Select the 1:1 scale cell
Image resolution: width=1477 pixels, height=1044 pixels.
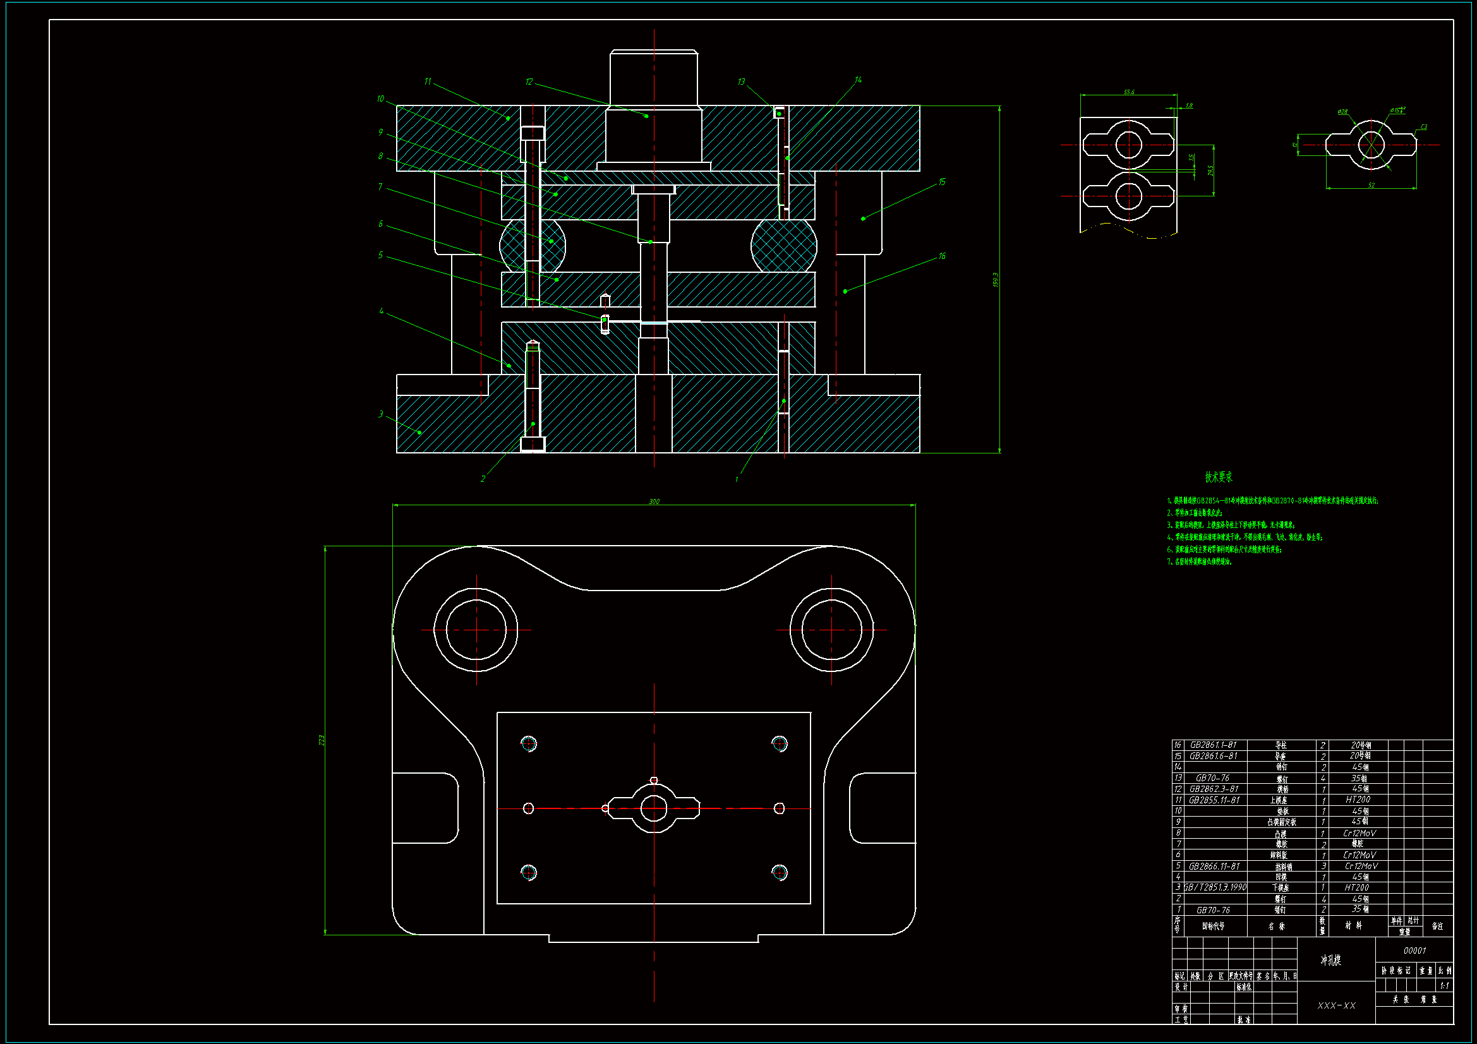[1444, 985]
